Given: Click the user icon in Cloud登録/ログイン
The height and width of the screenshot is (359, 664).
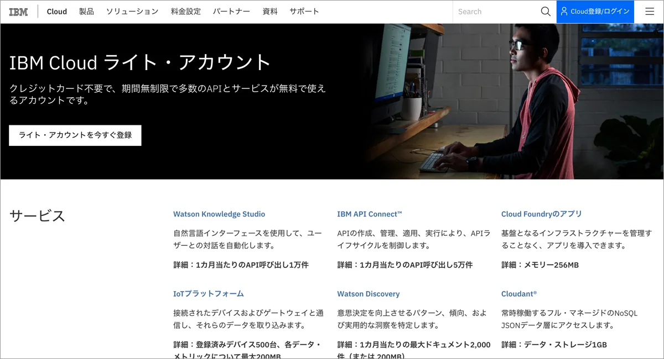Looking at the screenshot, I should [x=564, y=12].
